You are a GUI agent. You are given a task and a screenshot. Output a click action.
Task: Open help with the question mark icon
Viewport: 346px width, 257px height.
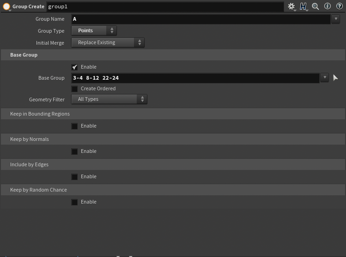[x=339, y=6]
